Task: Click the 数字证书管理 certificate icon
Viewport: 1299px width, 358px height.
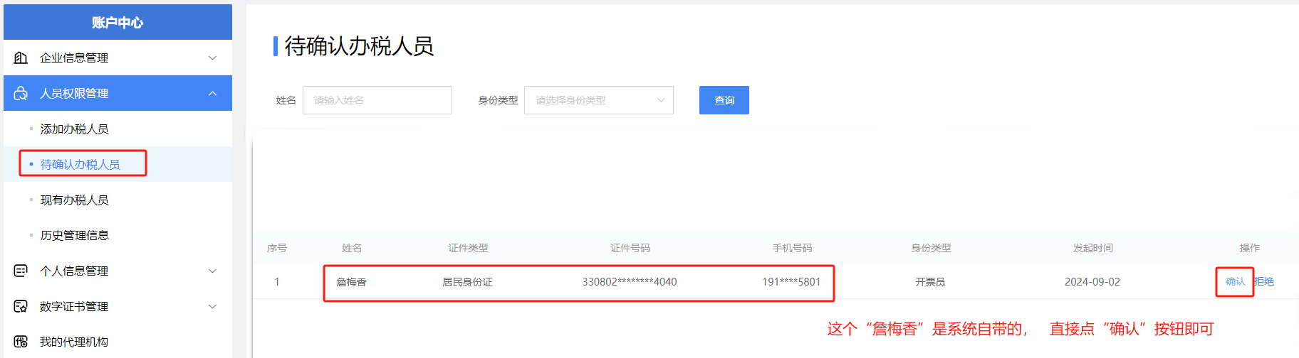Action: (x=21, y=306)
